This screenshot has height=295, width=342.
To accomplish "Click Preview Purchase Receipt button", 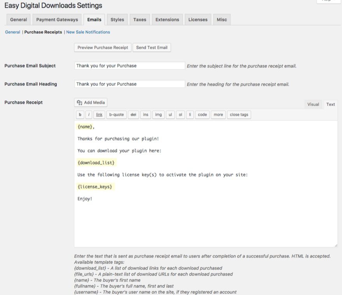I will (103, 47).
